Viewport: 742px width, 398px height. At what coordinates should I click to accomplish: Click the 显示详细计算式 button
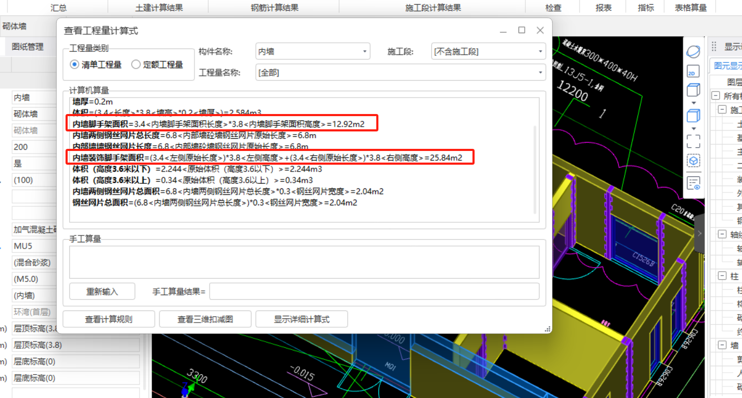[302, 319]
